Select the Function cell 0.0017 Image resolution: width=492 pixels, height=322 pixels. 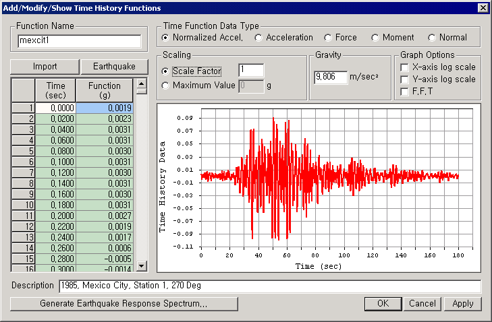(105, 237)
